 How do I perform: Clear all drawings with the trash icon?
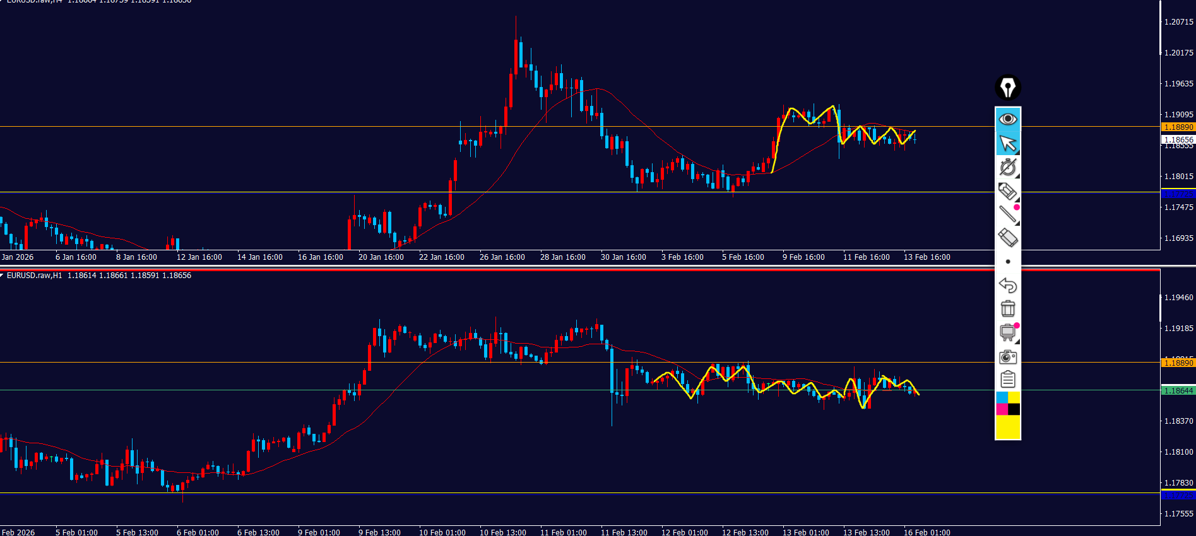[x=1007, y=308]
